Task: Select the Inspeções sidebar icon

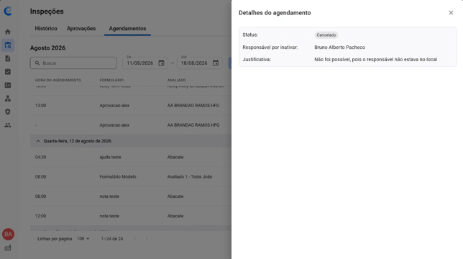Action: coord(8,45)
